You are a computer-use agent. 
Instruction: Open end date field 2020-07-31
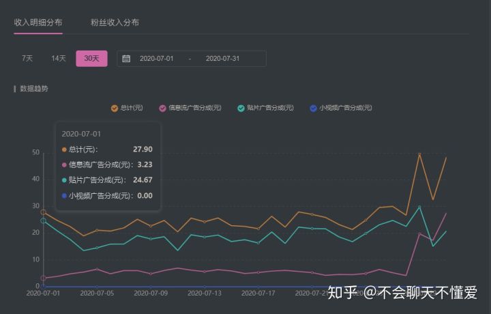point(222,59)
